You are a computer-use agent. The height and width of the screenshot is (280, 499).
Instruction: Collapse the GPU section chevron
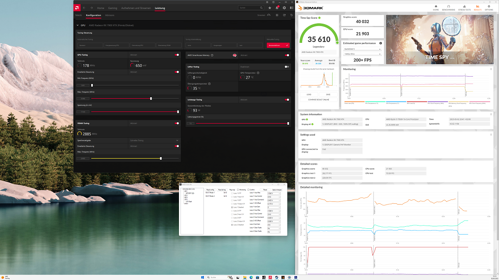(x=78, y=25)
